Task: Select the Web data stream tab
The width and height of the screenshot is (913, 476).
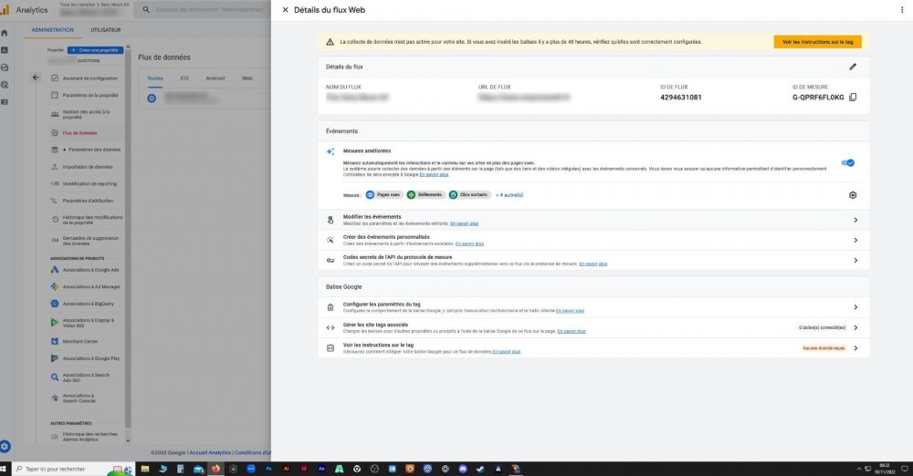Action: [247, 78]
